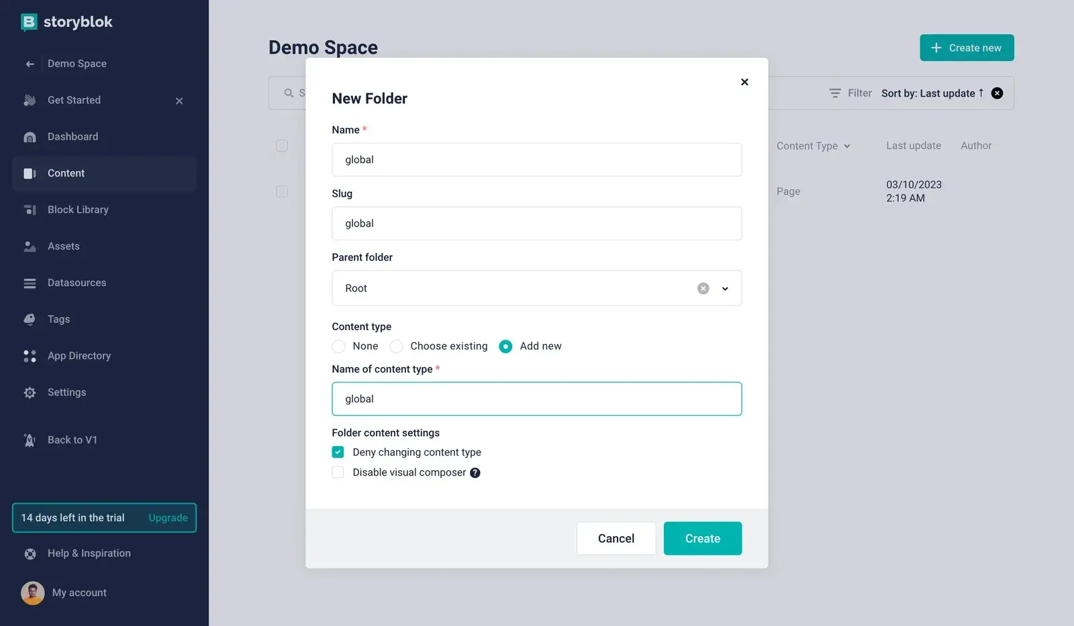Open the Content Type column dropdown
The image size is (1074, 626).
(x=847, y=146)
